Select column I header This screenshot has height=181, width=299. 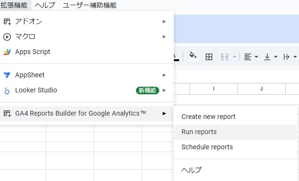[214, 89]
